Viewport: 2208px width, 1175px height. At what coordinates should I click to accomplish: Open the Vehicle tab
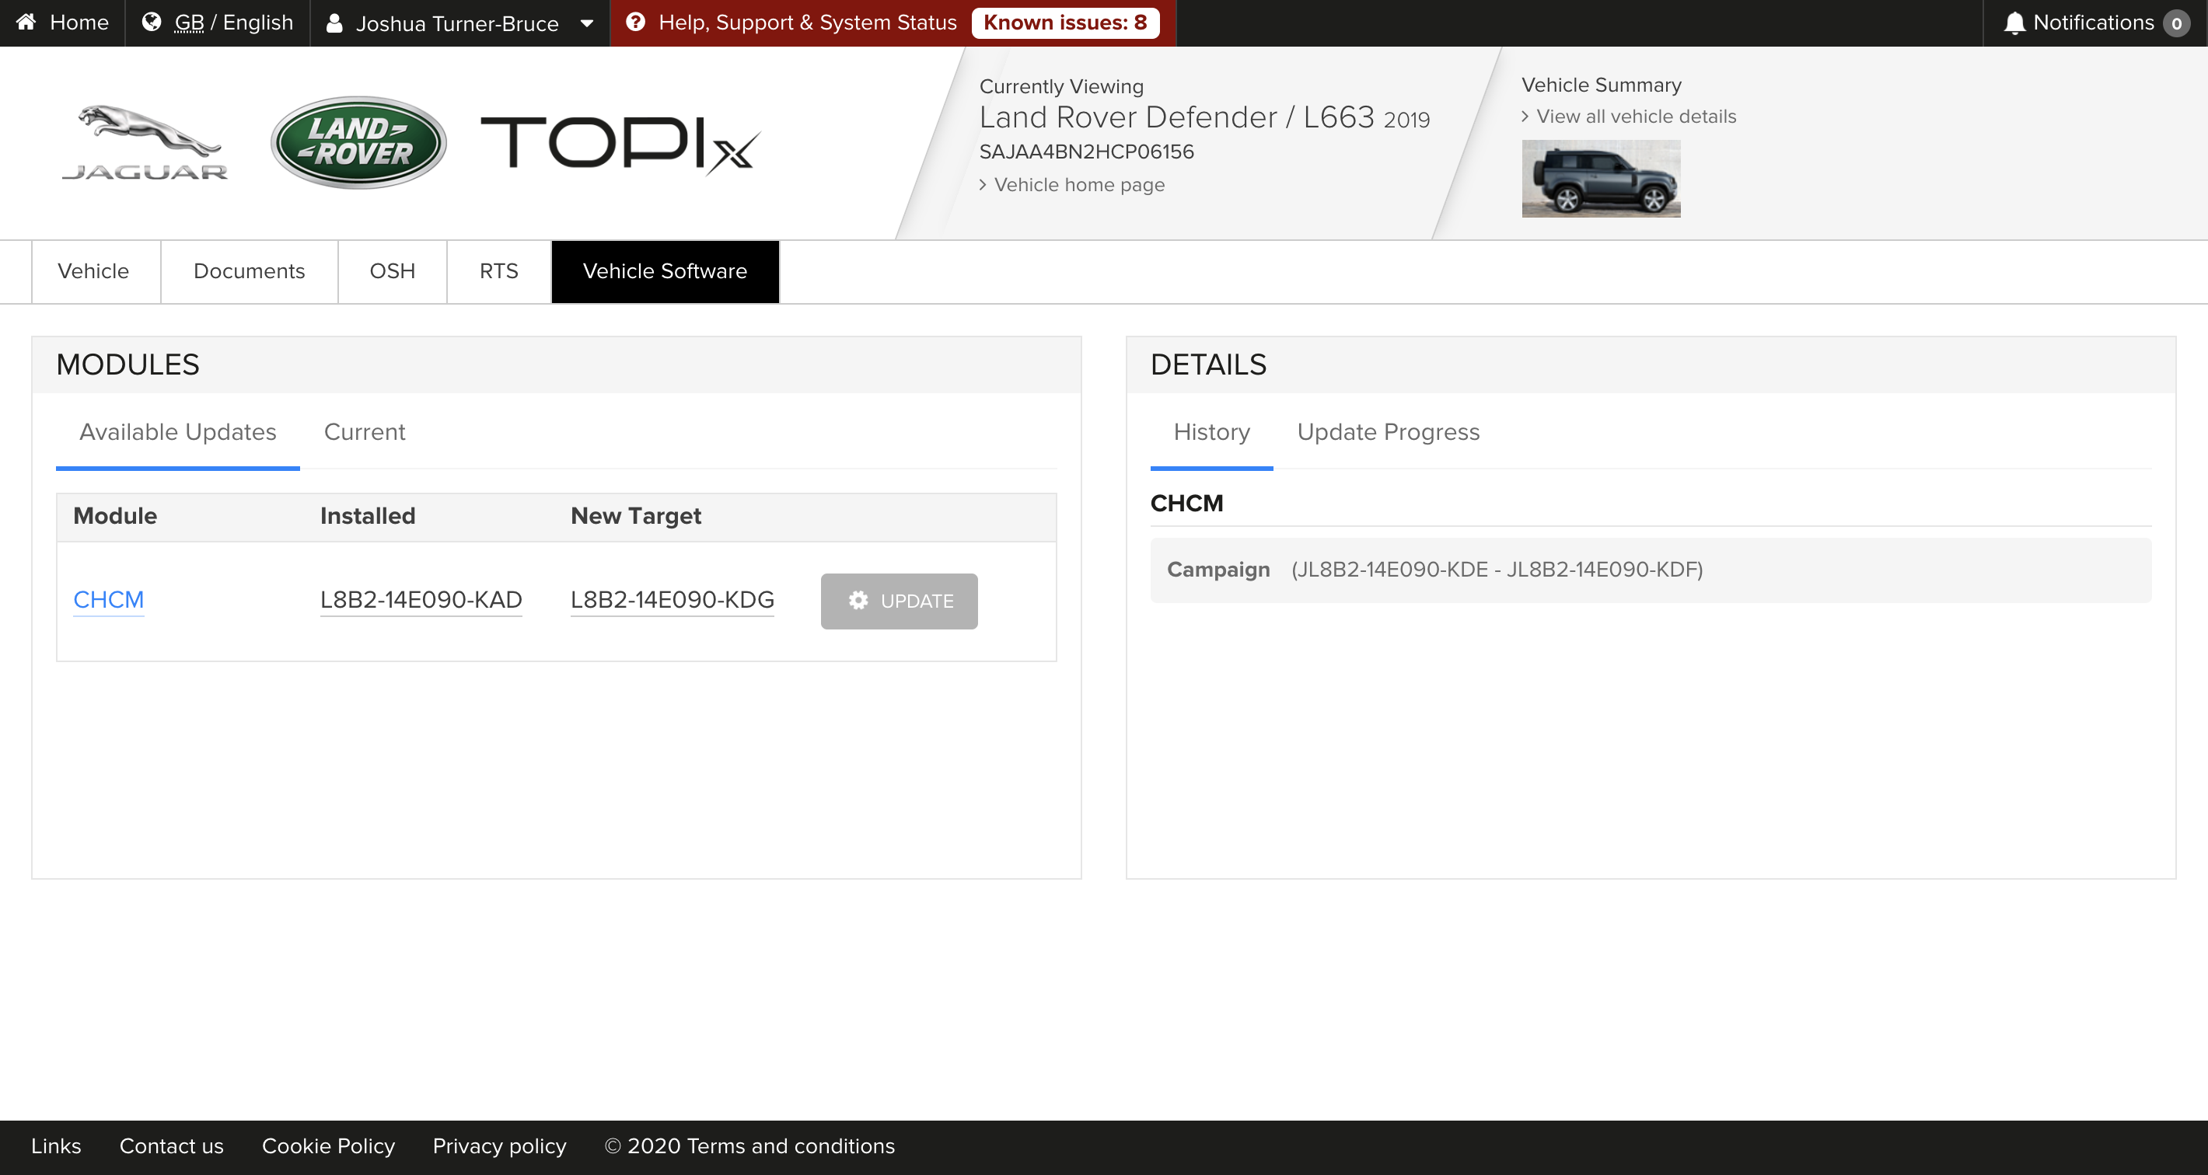tap(96, 272)
